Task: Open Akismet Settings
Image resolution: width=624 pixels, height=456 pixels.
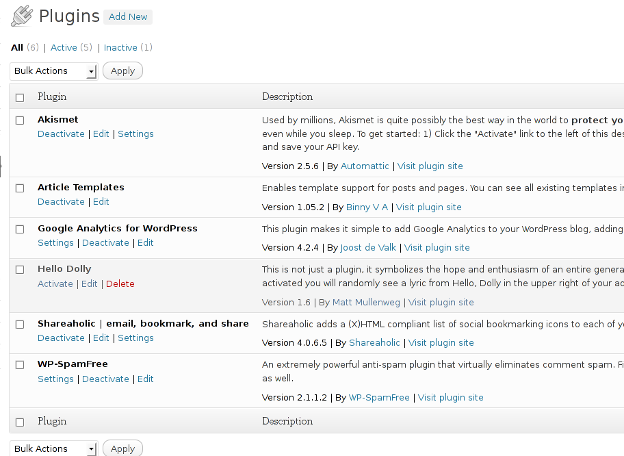Action: tap(135, 134)
